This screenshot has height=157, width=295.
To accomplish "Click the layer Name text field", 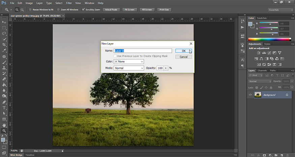I will pos(143,51).
